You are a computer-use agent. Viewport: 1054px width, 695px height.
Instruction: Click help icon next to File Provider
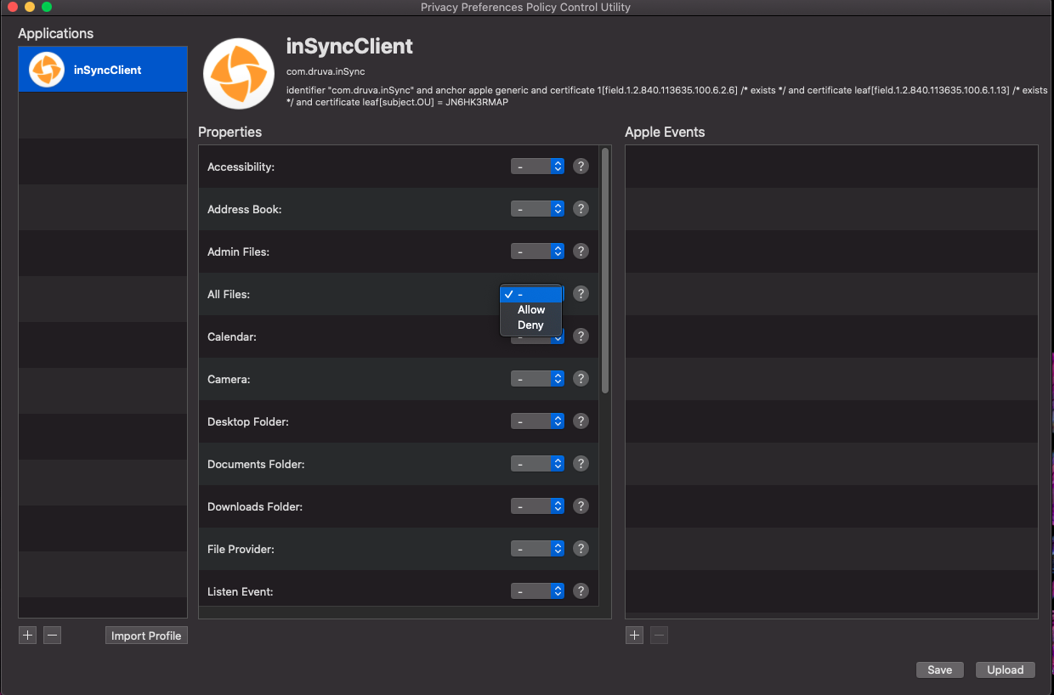(581, 549)
